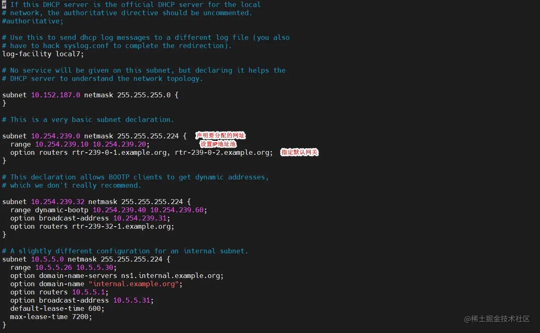Click broadcast address 10.254.239.31
The image size is (540, 333).
point(140,218)
